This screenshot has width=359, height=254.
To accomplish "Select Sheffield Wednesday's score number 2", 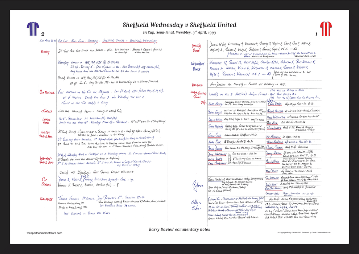I will [x=43, y=34].
